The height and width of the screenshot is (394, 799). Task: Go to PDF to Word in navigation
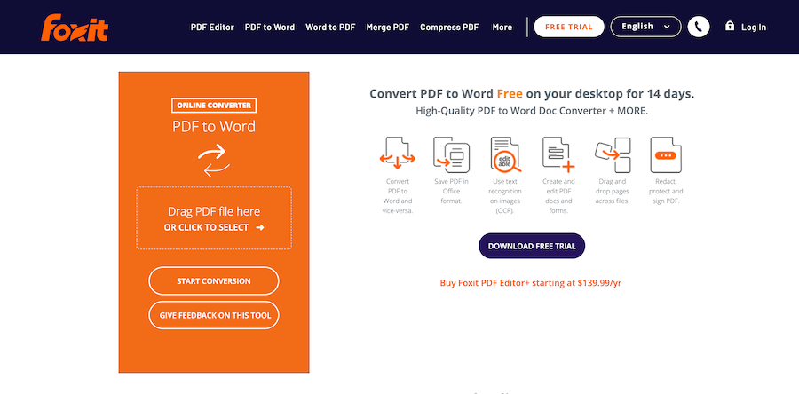270,27
